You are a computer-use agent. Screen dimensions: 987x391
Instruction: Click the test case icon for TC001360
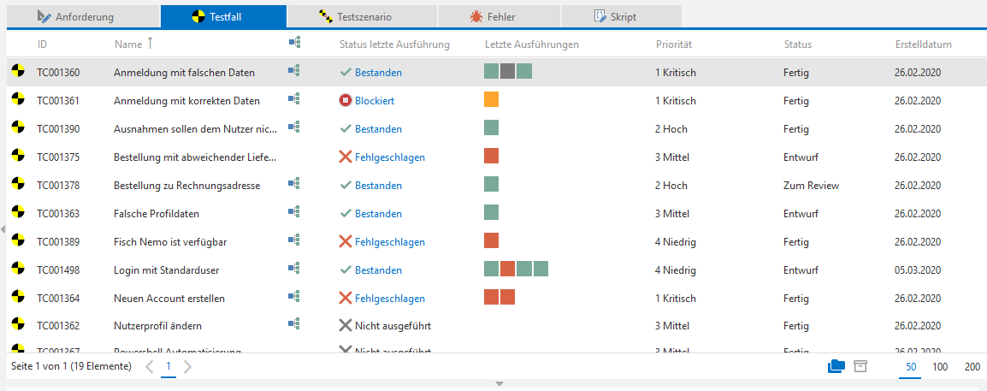point(17,73)
